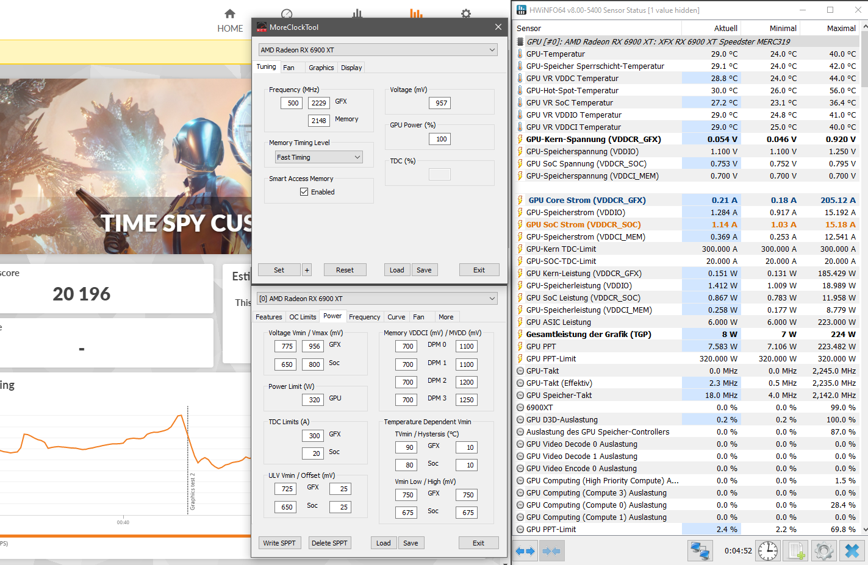Image resolution: width=868 pixels, height=565 pixels.
Task: Open the orange results icon in 3DMark
Action: coord(417,13)
